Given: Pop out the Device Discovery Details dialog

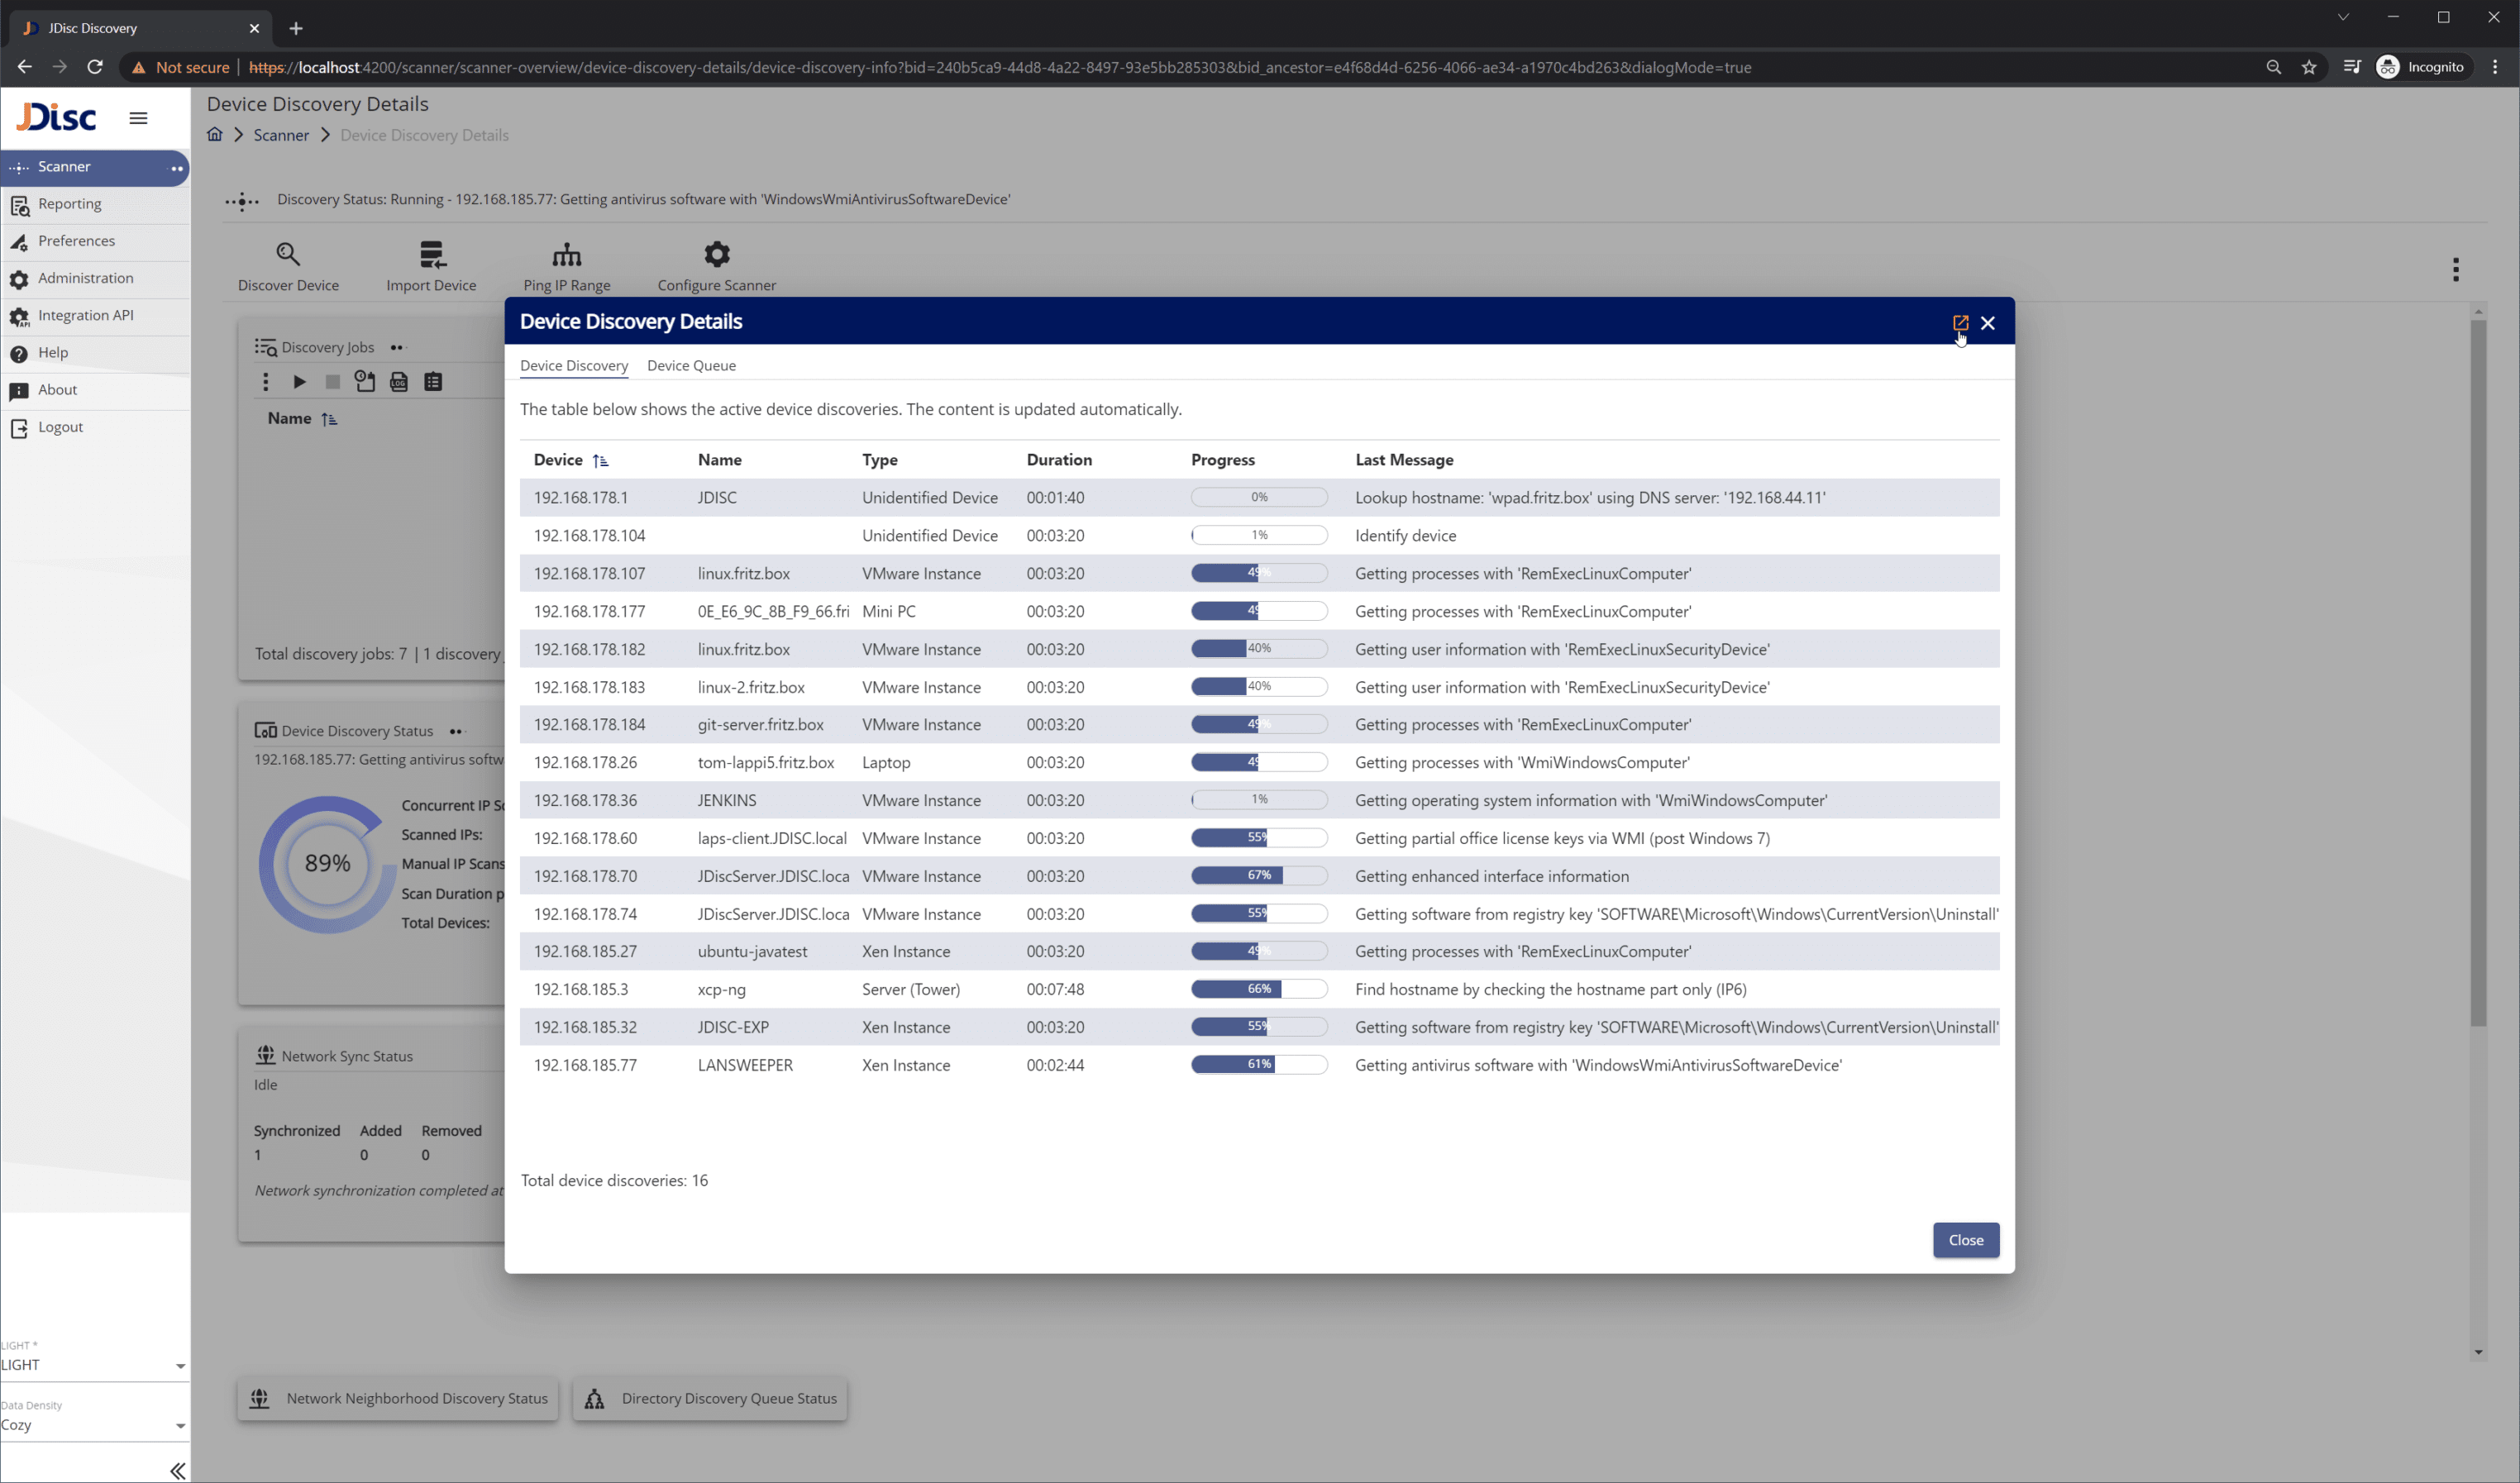Looking at the screenshot, I should click(x=1959, y=322).
